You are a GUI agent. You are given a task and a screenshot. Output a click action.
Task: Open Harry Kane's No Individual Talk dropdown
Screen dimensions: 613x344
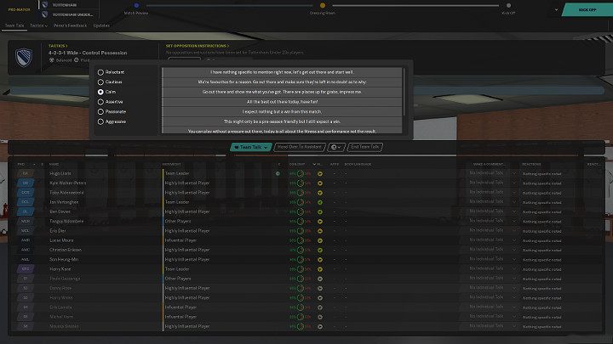pyautogui.click(x=489, y=268)
